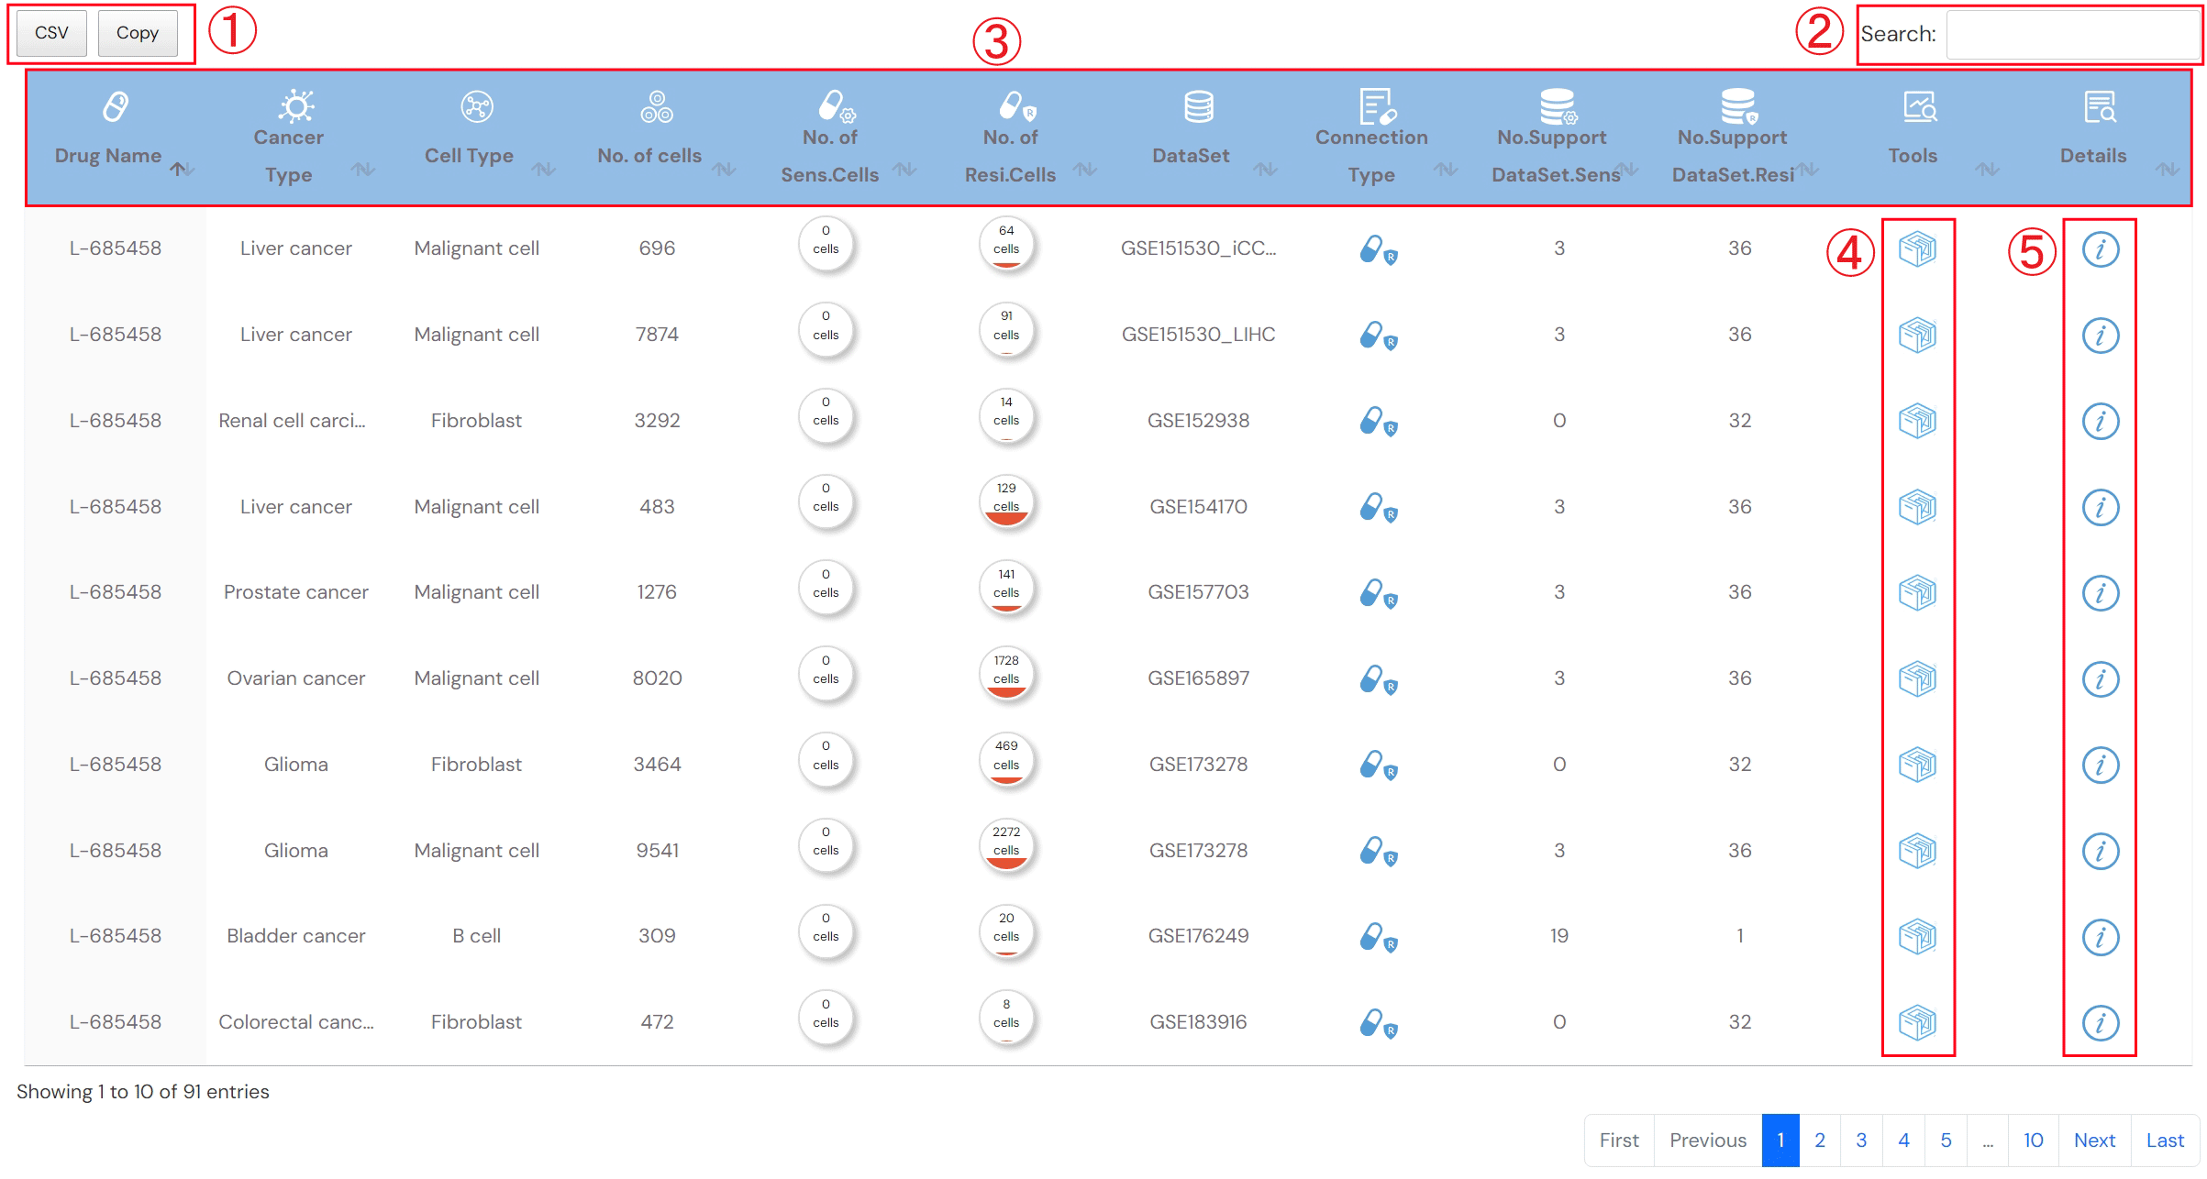This screenshot has width=2207, height=1179.
Task: Open details info icon for GSE165897 row
Action: (2100, 678)
